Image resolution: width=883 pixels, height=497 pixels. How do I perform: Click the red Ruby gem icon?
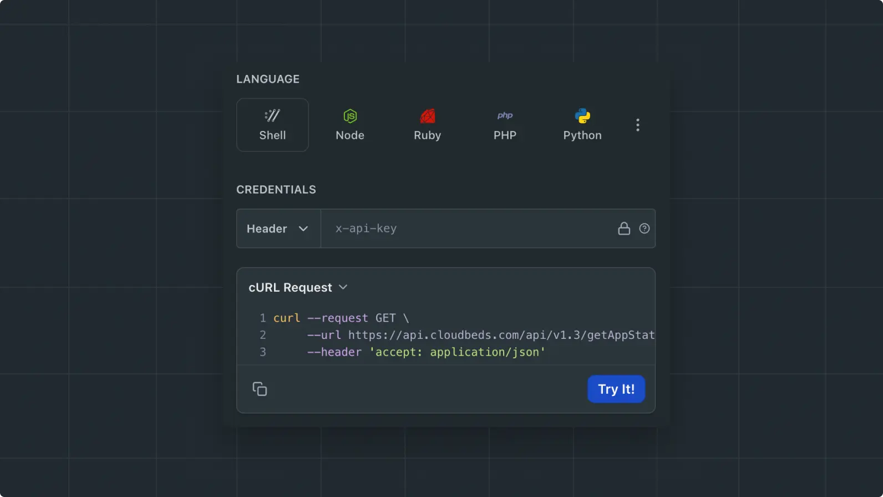427,116
